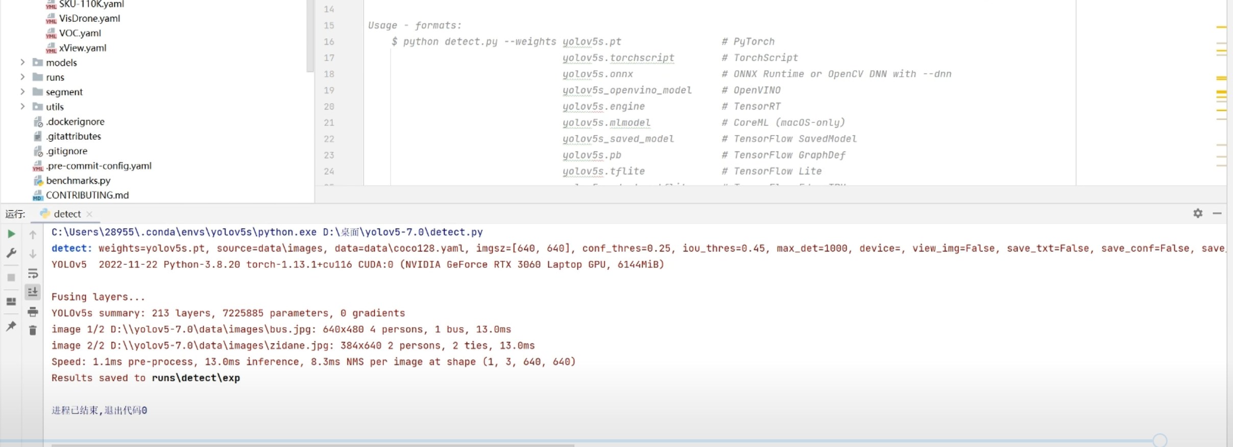Click the progress slider circle handle
This screenshot has height=447, width=1233.
click(1160, 440)
